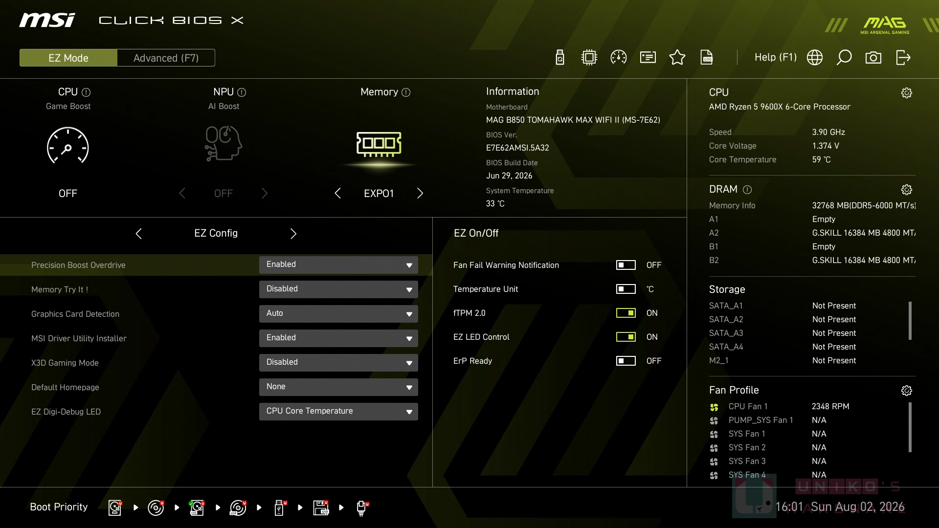Open Fan Profile settings gear icon
Screen dimensions: 939x528
[907, 391]
